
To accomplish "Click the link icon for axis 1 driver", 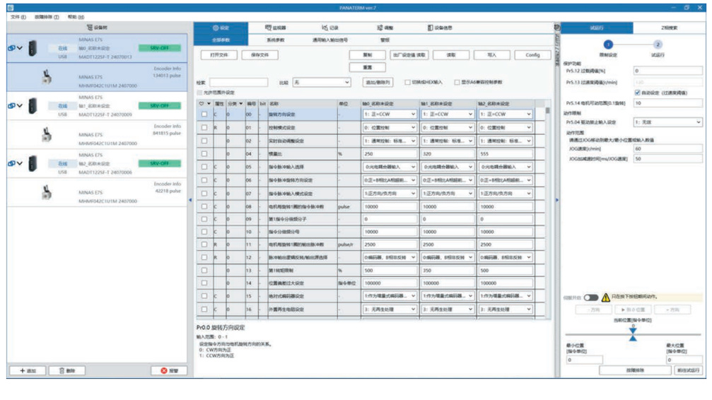I will tap(11, 105).
